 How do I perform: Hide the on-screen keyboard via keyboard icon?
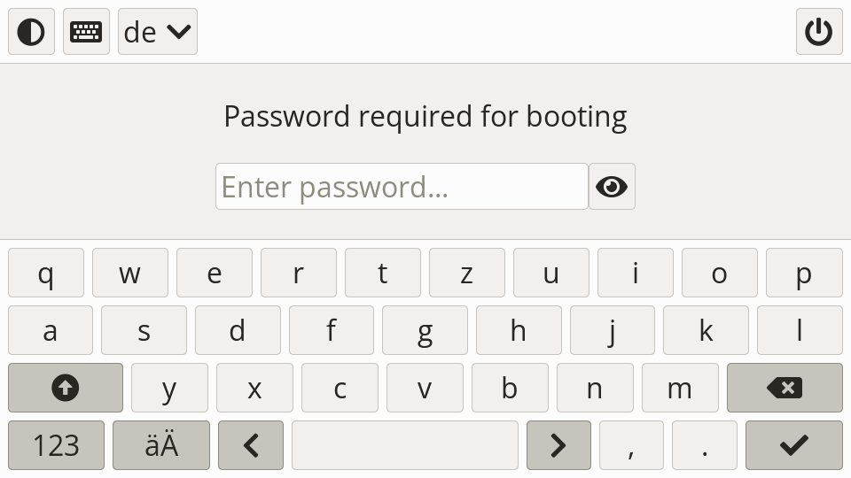(x=86, y=32)
